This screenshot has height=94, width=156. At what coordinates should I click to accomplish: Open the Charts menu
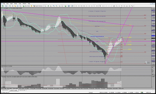[15, 3]
